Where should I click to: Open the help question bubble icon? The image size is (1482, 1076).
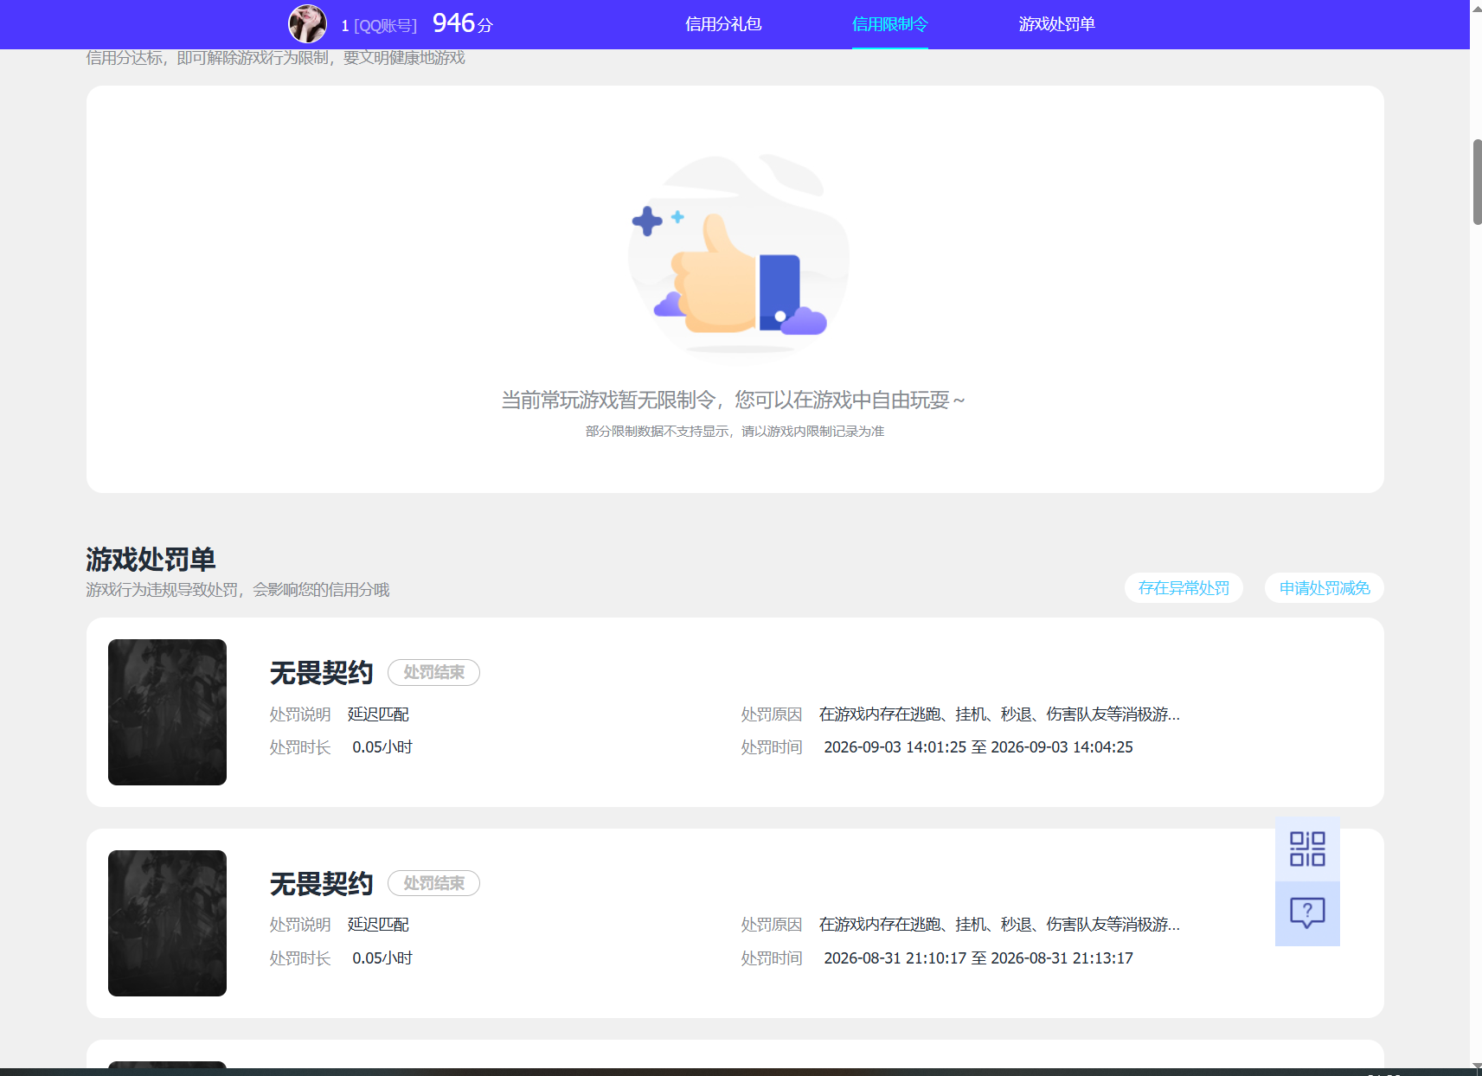tap(1307, 913)
